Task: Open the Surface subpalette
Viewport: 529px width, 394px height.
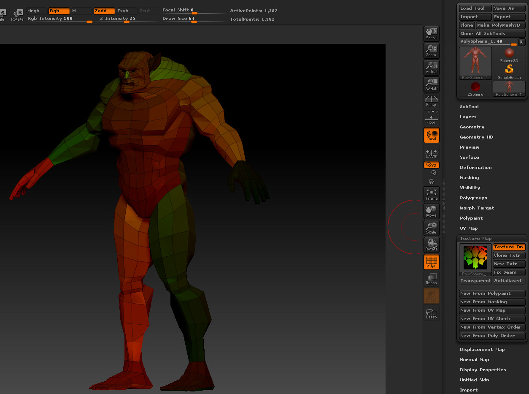Action: tap(469, 158)
